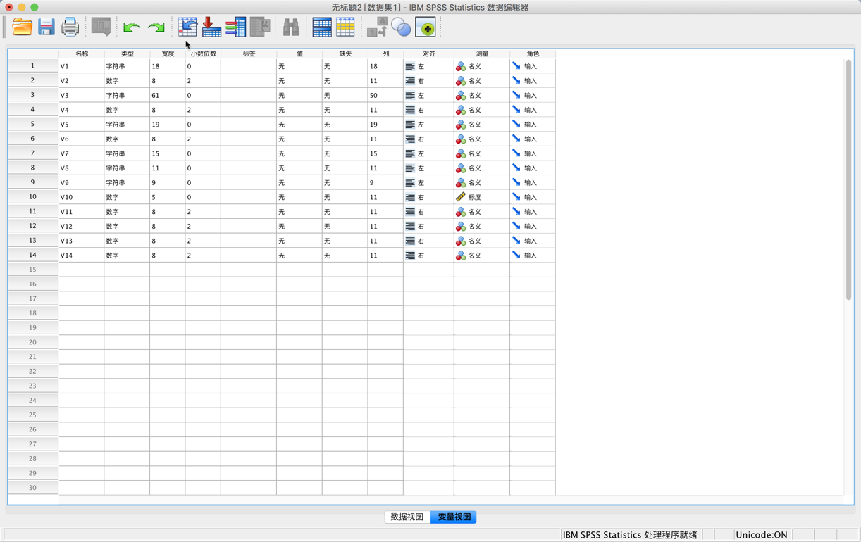The image size is (861, 542).
Task: Open the role dropdown showing 输入 for V2
Action: 532,80
